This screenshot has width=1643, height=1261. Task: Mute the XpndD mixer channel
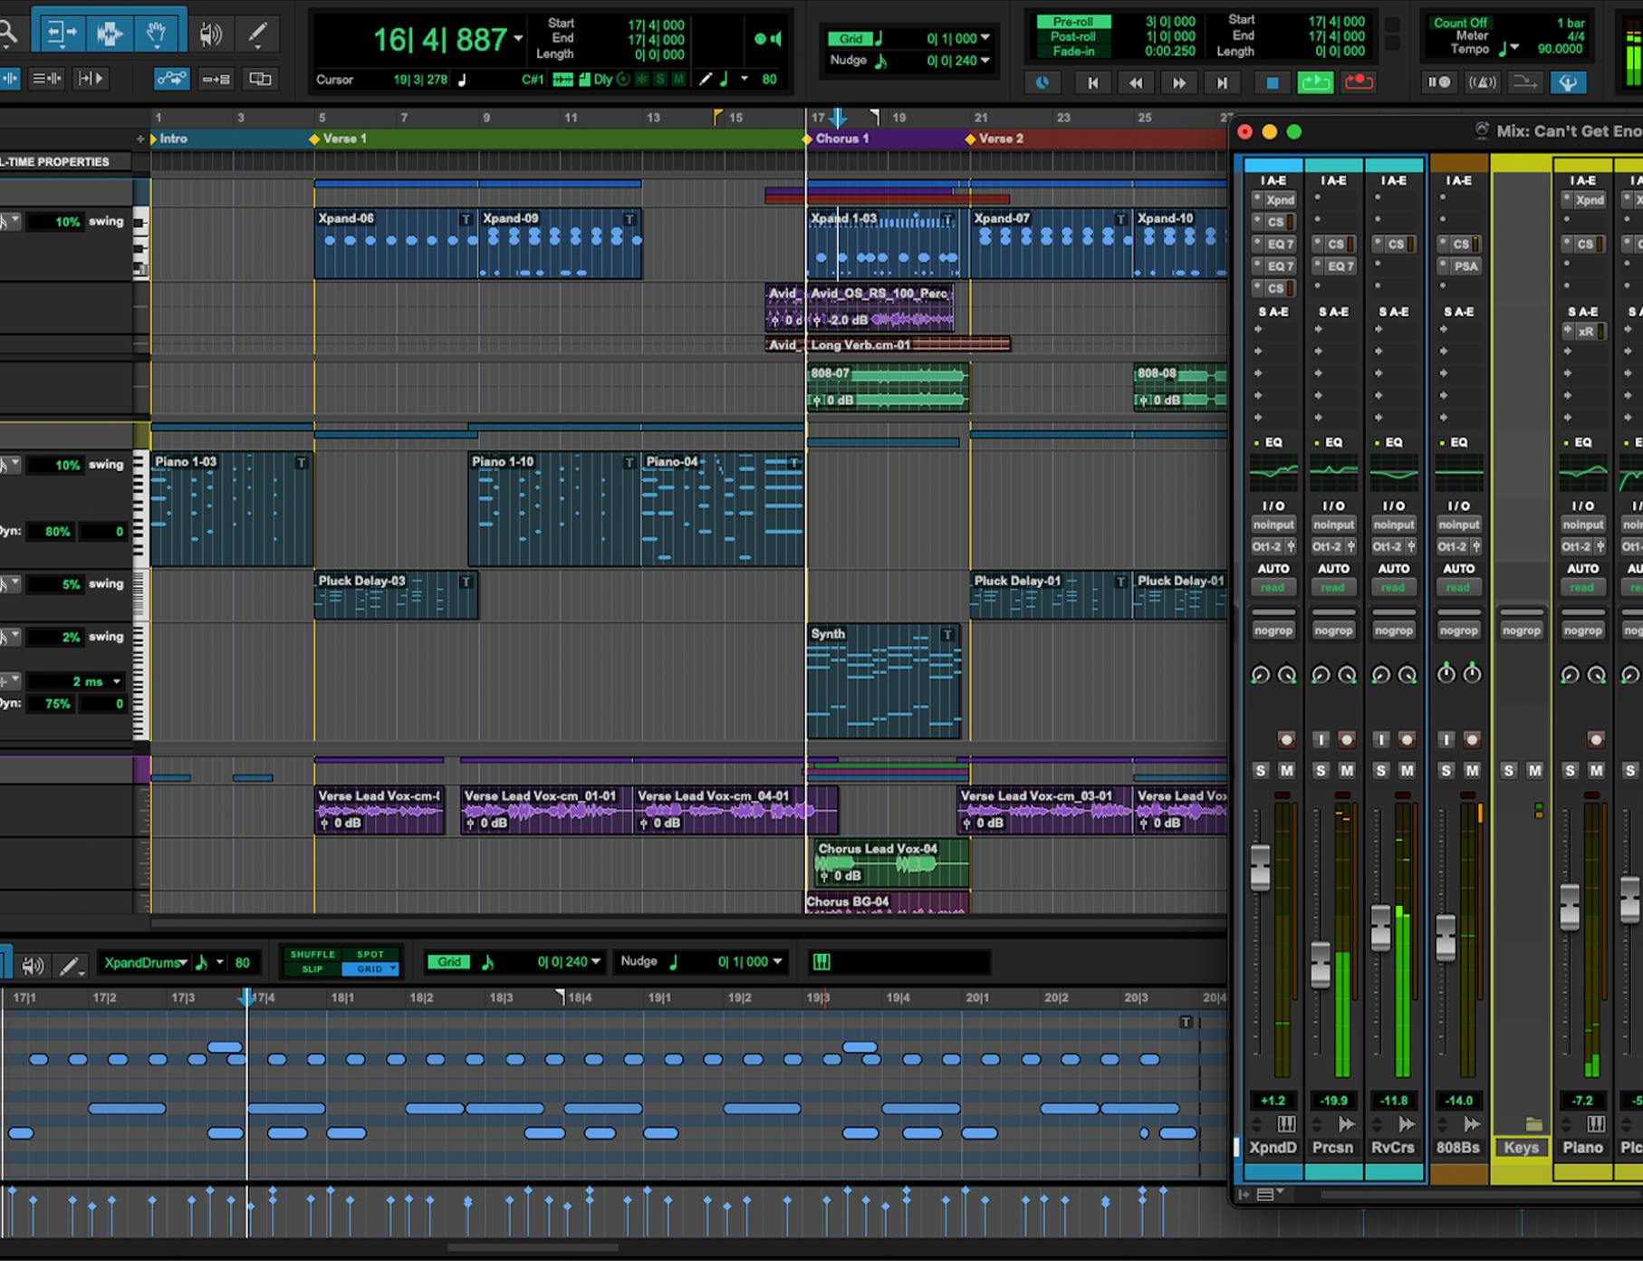tap(1286, 771)
